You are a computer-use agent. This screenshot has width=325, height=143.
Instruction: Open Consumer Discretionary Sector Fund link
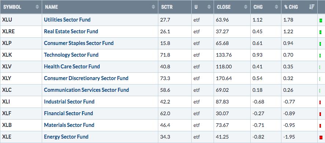click(86, 78)
